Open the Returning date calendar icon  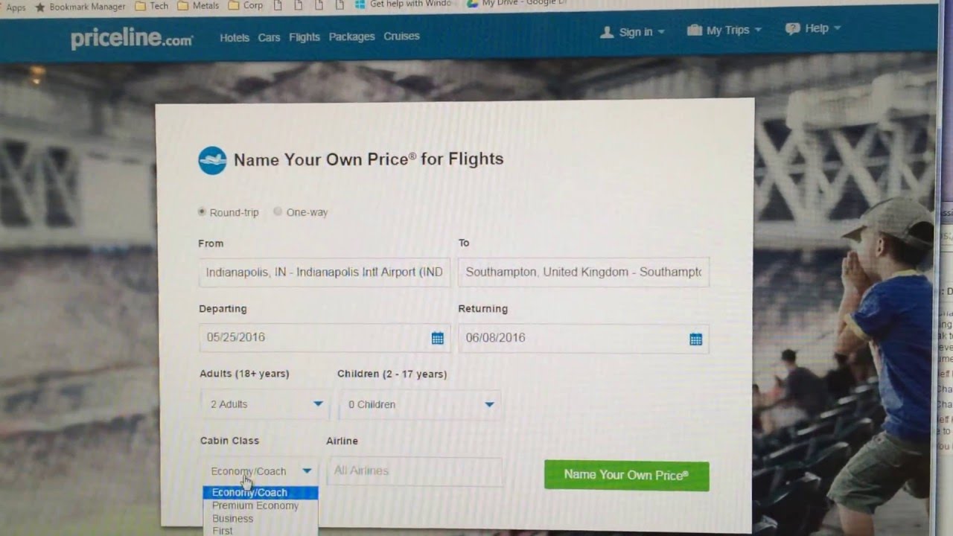(x=695, y=339)
